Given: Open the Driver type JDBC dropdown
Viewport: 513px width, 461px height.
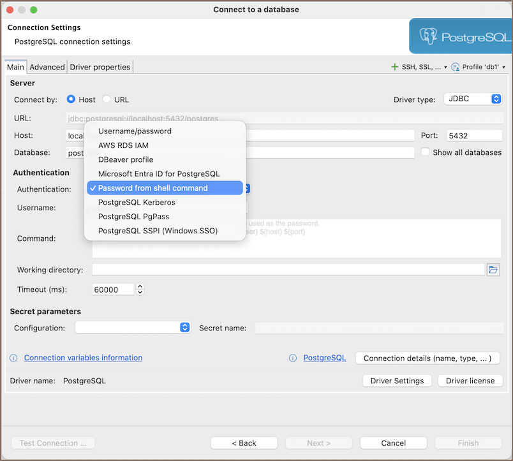Looking at the screenshot, I should point(473,99).
